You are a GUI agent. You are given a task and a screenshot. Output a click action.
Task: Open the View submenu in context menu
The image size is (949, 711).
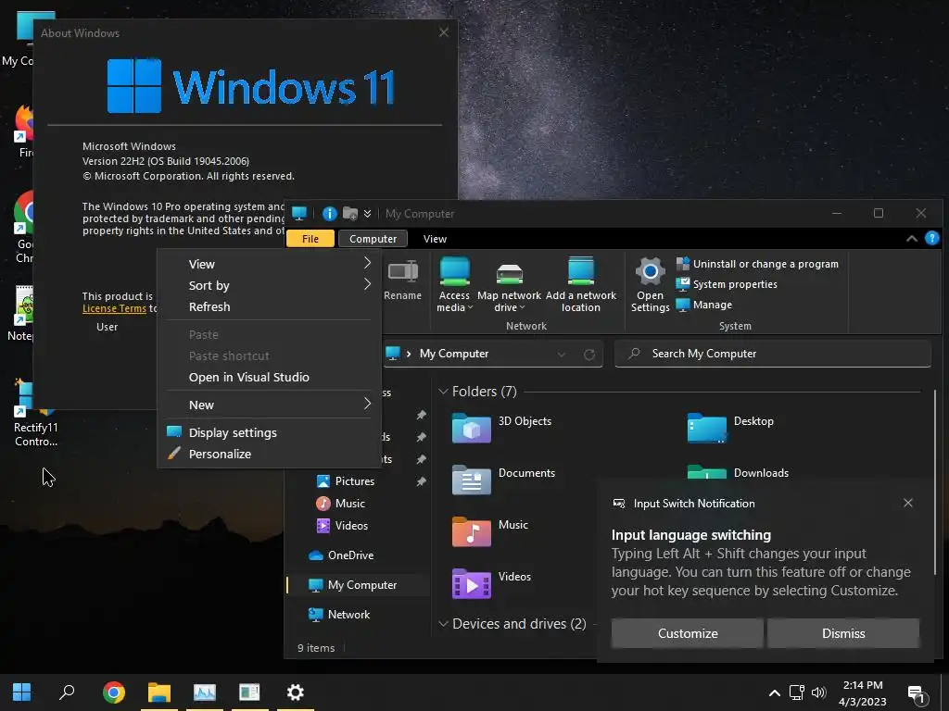coord(270,264)
